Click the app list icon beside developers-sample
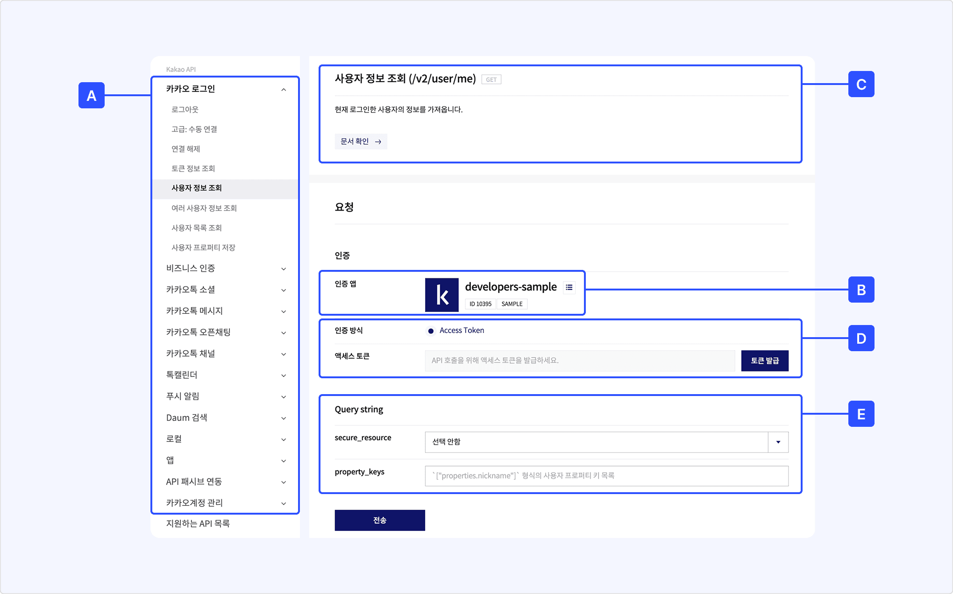Image resolution: width=953 pixels, height=594 pixels. click(x=569, y=287)
